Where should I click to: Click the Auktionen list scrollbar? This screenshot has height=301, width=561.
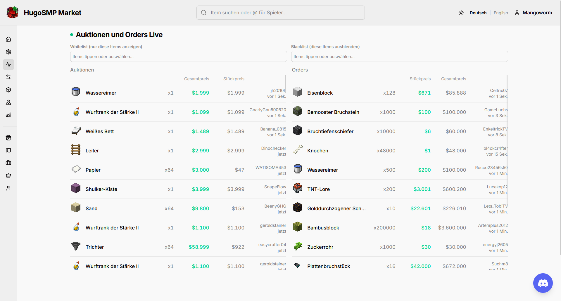coord(286,84)
